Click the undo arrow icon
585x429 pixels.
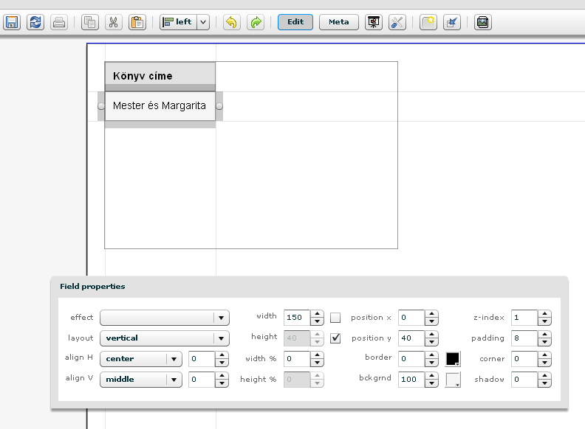232,22
